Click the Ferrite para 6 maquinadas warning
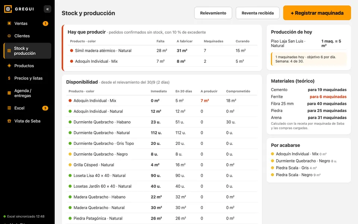 pos(328,97)
